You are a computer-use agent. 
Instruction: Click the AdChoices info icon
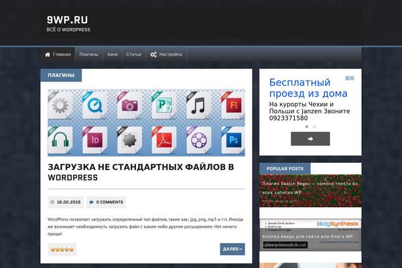(348, 78)
